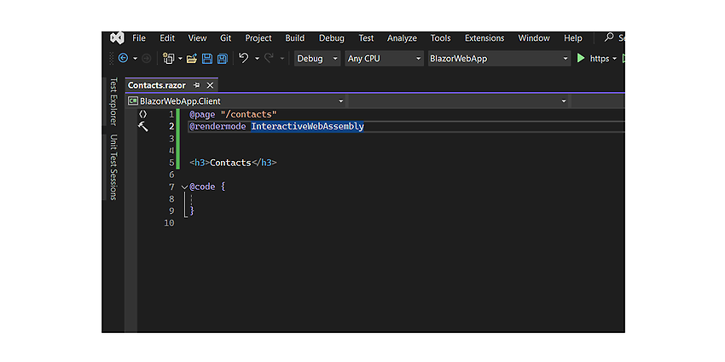
Task: Open the Any CPU platform dropdown
Action: 384,59
